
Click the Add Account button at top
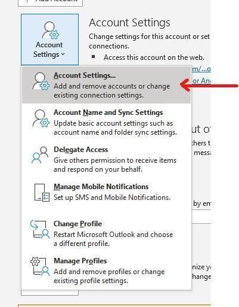tap(50, 2)
